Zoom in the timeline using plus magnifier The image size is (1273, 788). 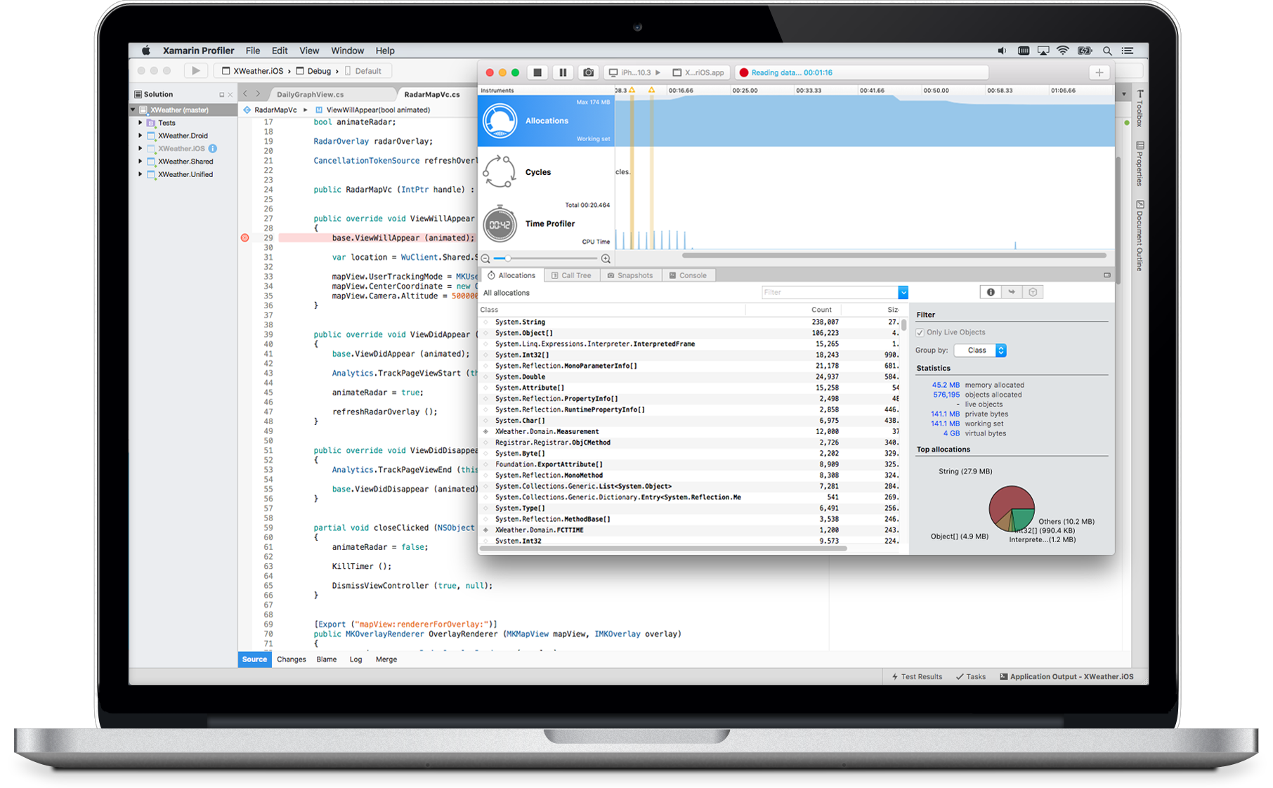point(606,258)
